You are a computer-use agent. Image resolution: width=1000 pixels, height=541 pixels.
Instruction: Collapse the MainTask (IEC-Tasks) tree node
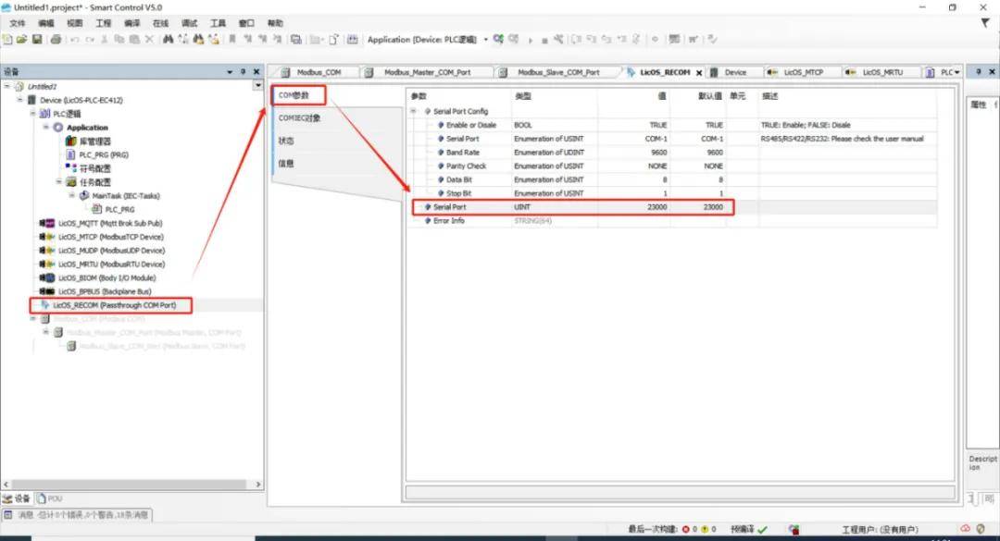click(x=71, y=196)
